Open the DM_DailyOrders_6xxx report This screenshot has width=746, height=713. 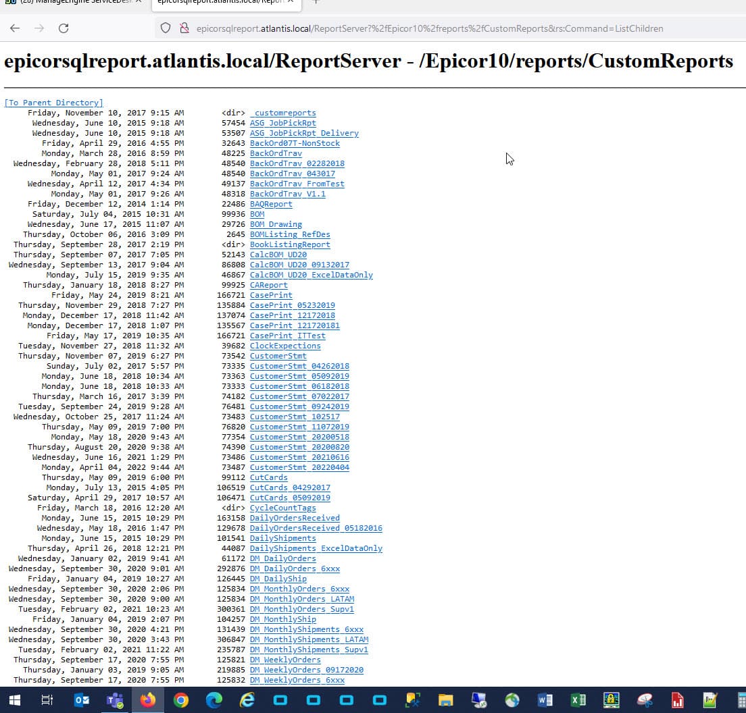click(295, 569)
